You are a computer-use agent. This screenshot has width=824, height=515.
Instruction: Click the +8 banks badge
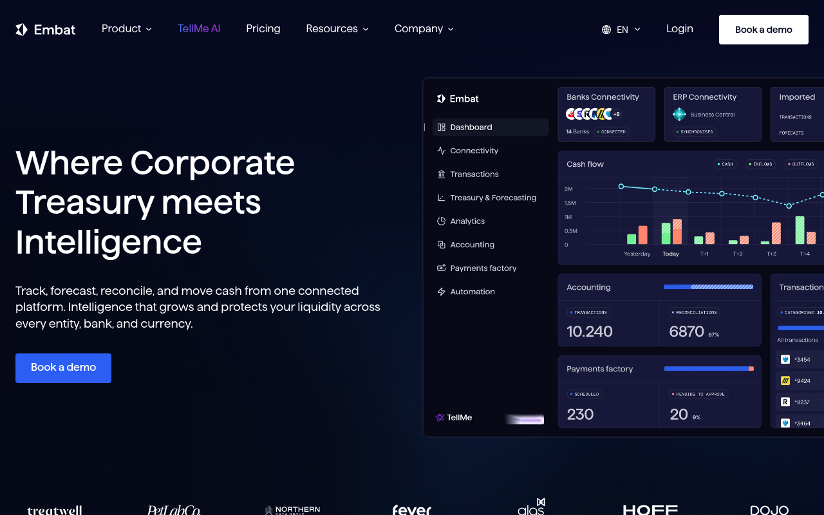[616, 115]
